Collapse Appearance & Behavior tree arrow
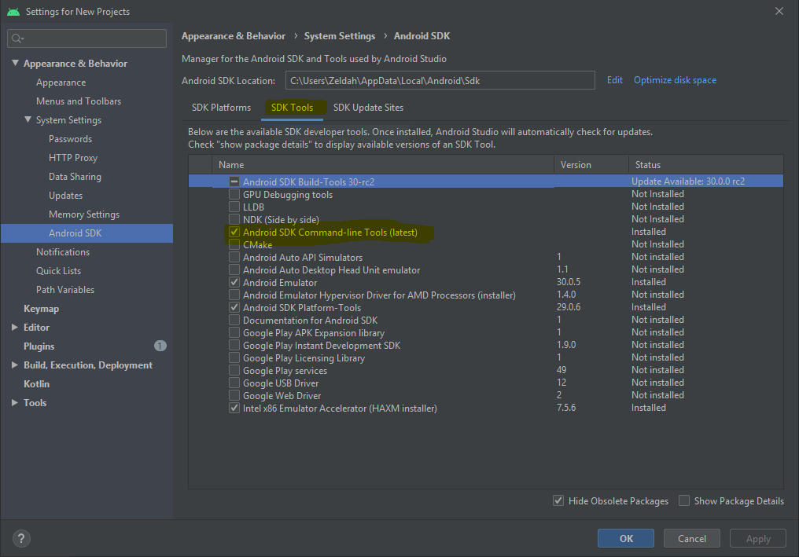 pyautogui.click(x=15, y=63)
